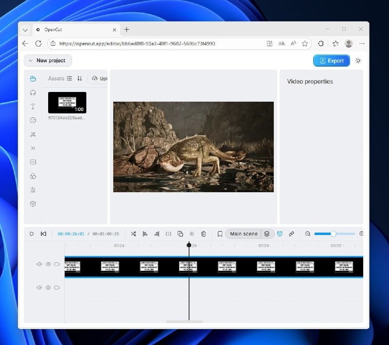Hide the second empty track

48,288
